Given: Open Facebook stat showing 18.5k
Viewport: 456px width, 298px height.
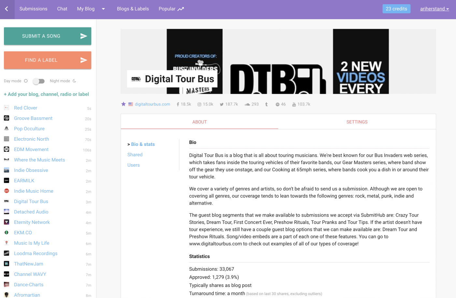Looking at the screenshot, I should pos(184,104).
